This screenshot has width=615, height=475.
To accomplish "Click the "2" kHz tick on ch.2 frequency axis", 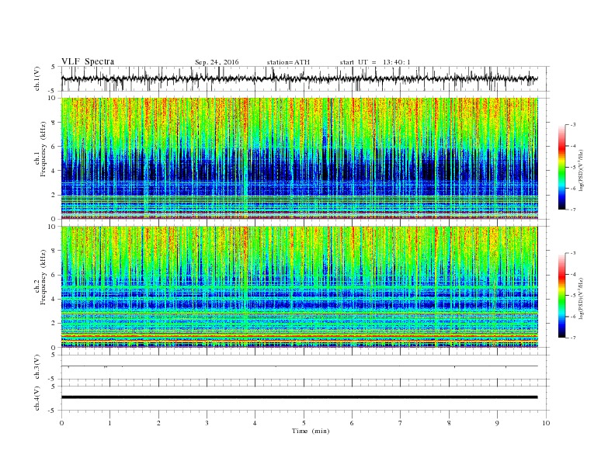I will tap(54, 324).
